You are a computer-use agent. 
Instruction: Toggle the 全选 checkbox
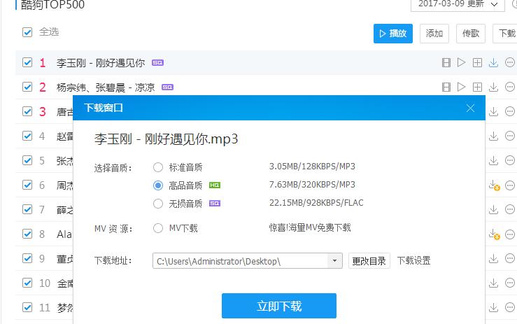click(x=27, y=32)
